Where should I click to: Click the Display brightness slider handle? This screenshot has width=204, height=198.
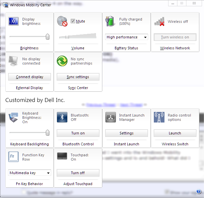tap(48, 36)
